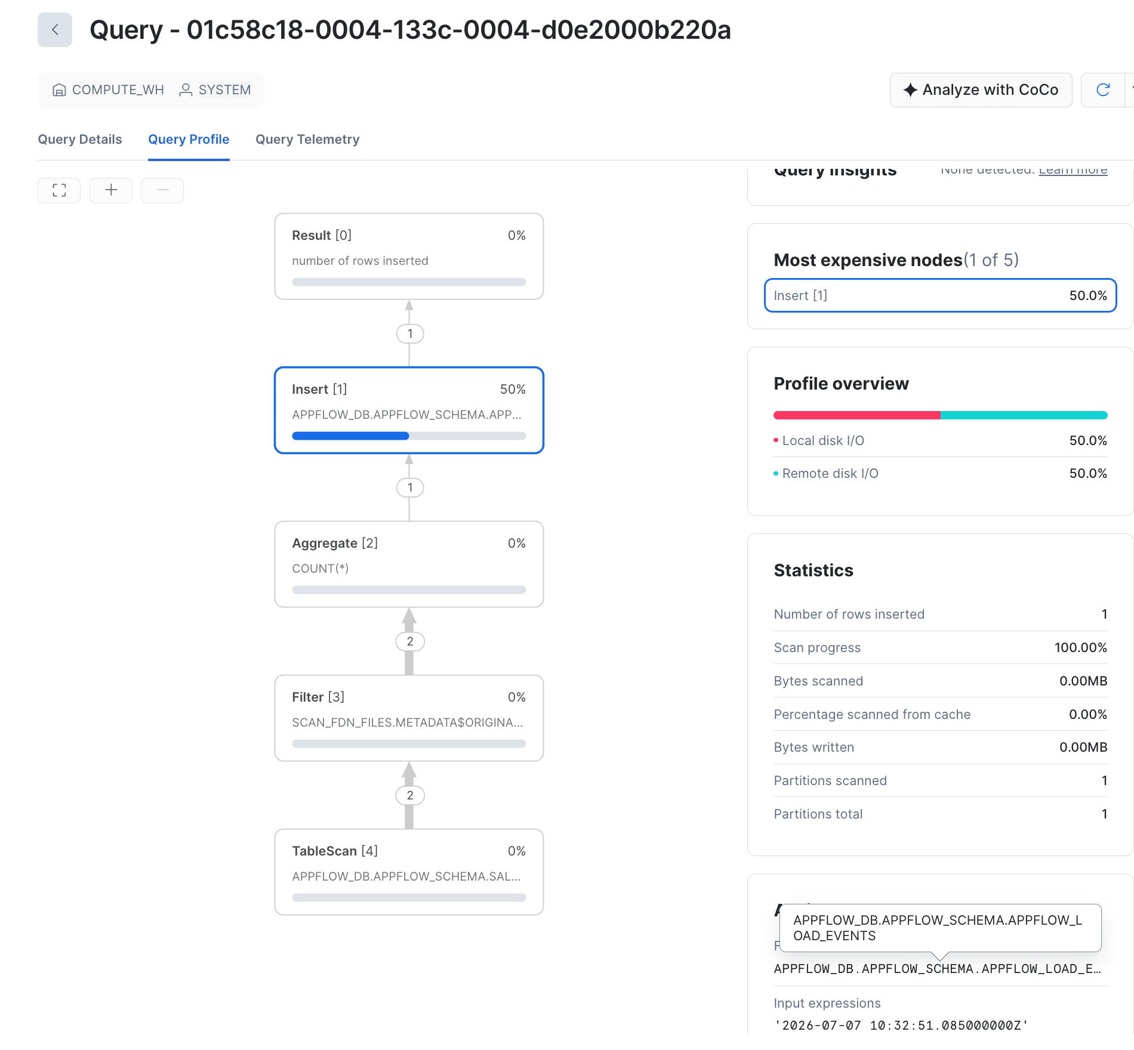Click the truncated APPFLOW_LOAD_E table name
This screenshot has width=1134, height=1050.
[938, 969]
